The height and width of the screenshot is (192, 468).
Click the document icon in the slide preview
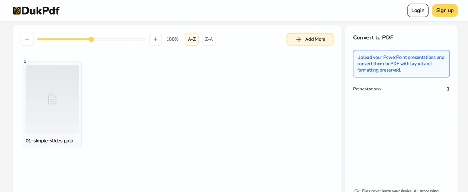point(52,99)
